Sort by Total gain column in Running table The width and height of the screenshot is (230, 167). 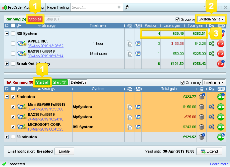pyautogui.click(x=196, y=25)
